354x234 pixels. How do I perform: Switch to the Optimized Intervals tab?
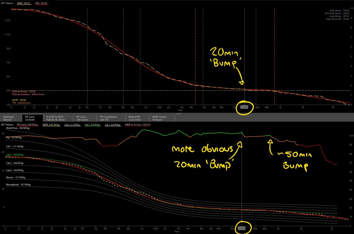coord(8,118)
